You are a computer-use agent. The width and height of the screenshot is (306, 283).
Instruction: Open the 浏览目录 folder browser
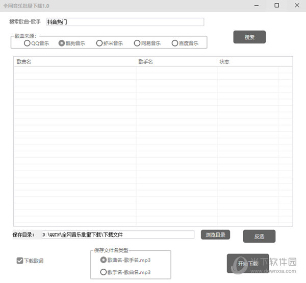coord(215,234)
